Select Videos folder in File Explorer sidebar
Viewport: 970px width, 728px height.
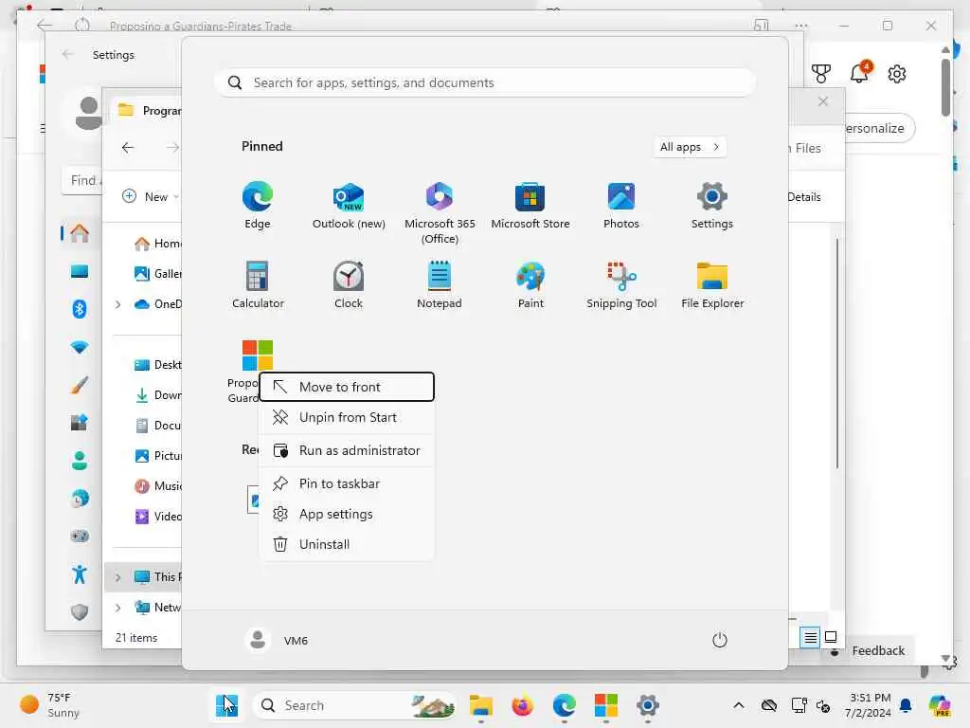(158, 517)
